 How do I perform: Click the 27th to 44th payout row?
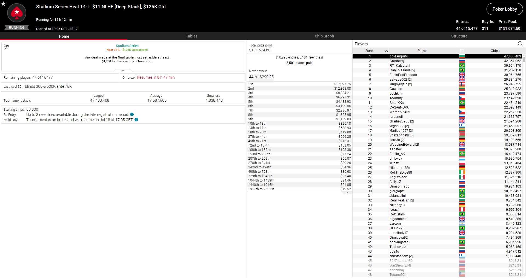tap(299, 137)
